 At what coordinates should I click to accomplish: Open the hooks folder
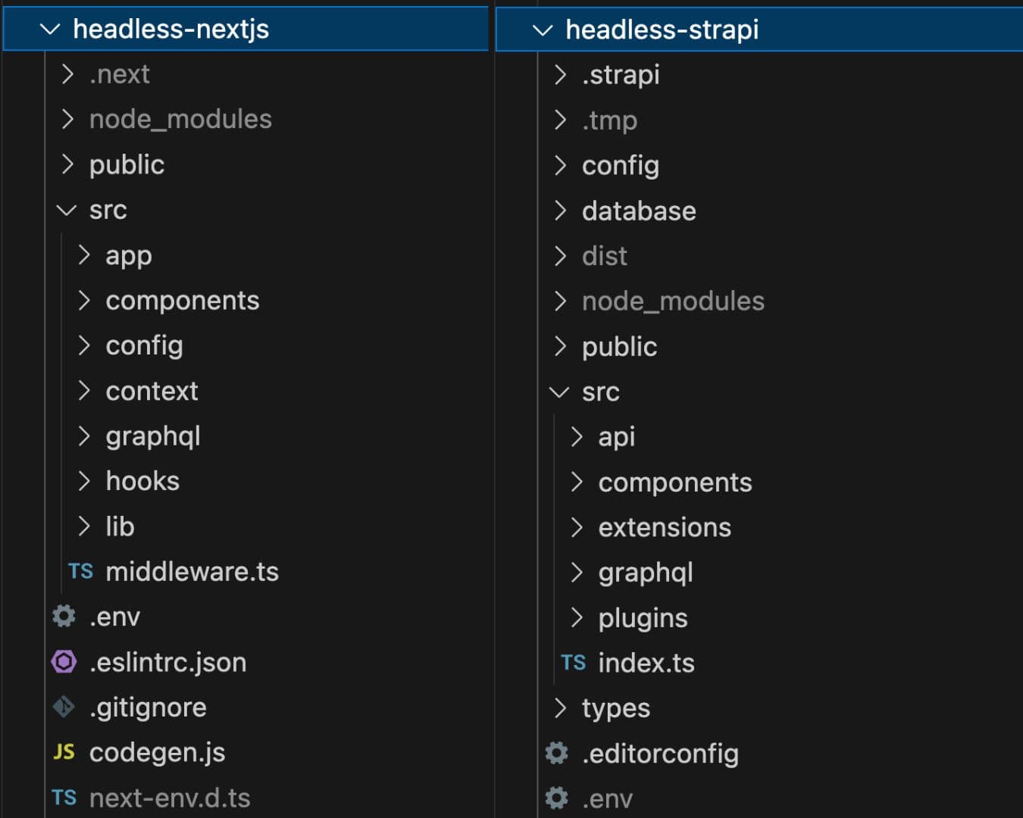point(142,481)
